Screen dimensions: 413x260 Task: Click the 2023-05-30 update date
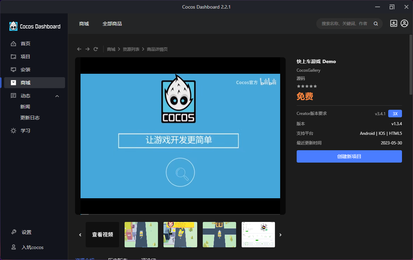click(x=391, y=143)
